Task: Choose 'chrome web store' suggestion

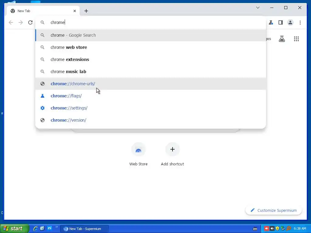Action: 151,47
